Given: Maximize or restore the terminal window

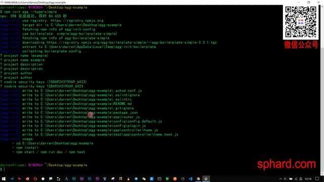Looking at the screenshot, I should point(308,2).
